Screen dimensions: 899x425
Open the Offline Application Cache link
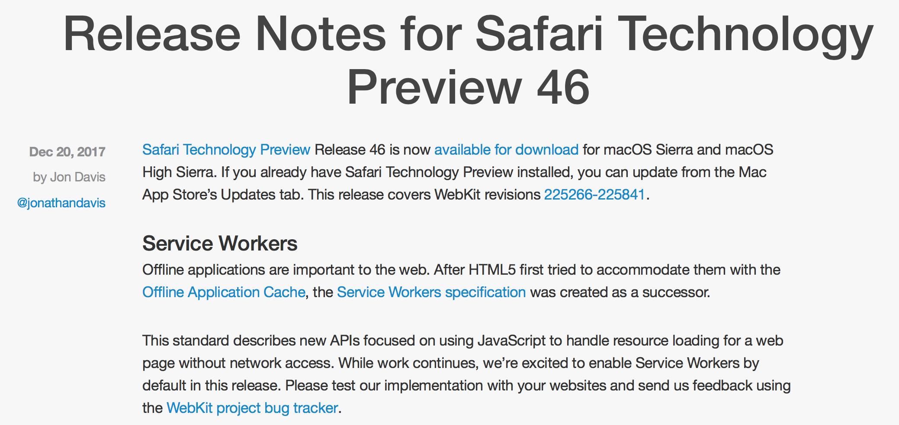pyautogui.click(x=224, y=292)
